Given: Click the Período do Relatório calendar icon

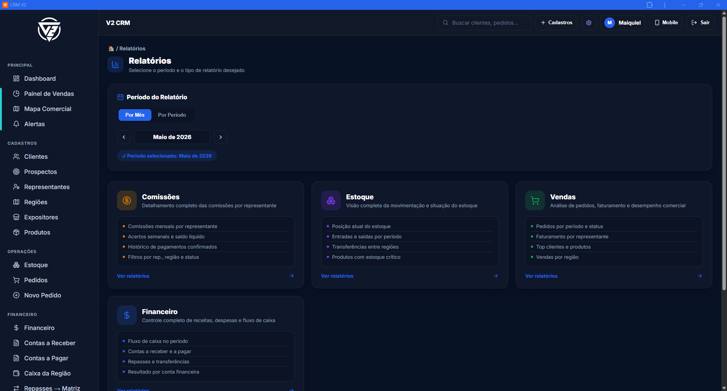Looking at the screenshot, I should 120,97.
